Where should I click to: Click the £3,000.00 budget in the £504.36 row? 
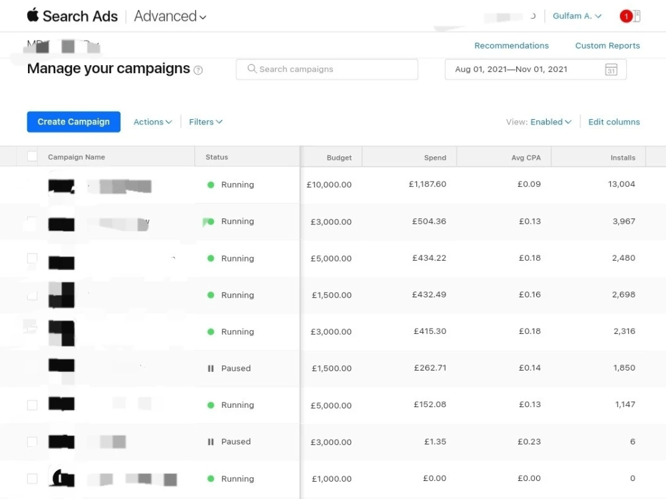pos(331,222)
